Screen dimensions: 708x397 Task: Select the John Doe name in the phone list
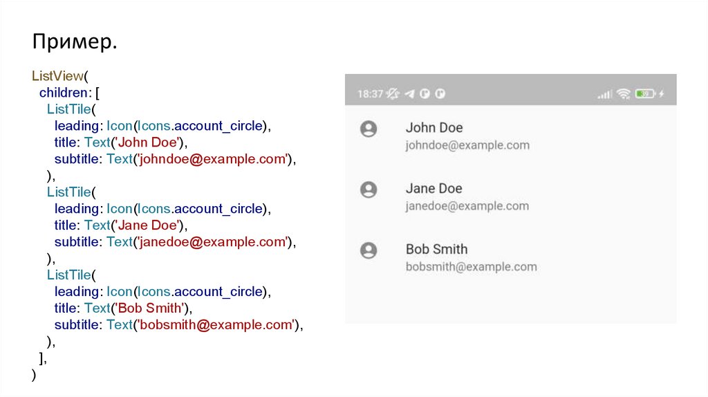click(x=434, y=128)
